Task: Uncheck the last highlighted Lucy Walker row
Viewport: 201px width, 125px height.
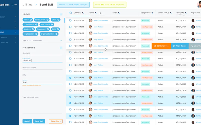Action: coord(70,116)
